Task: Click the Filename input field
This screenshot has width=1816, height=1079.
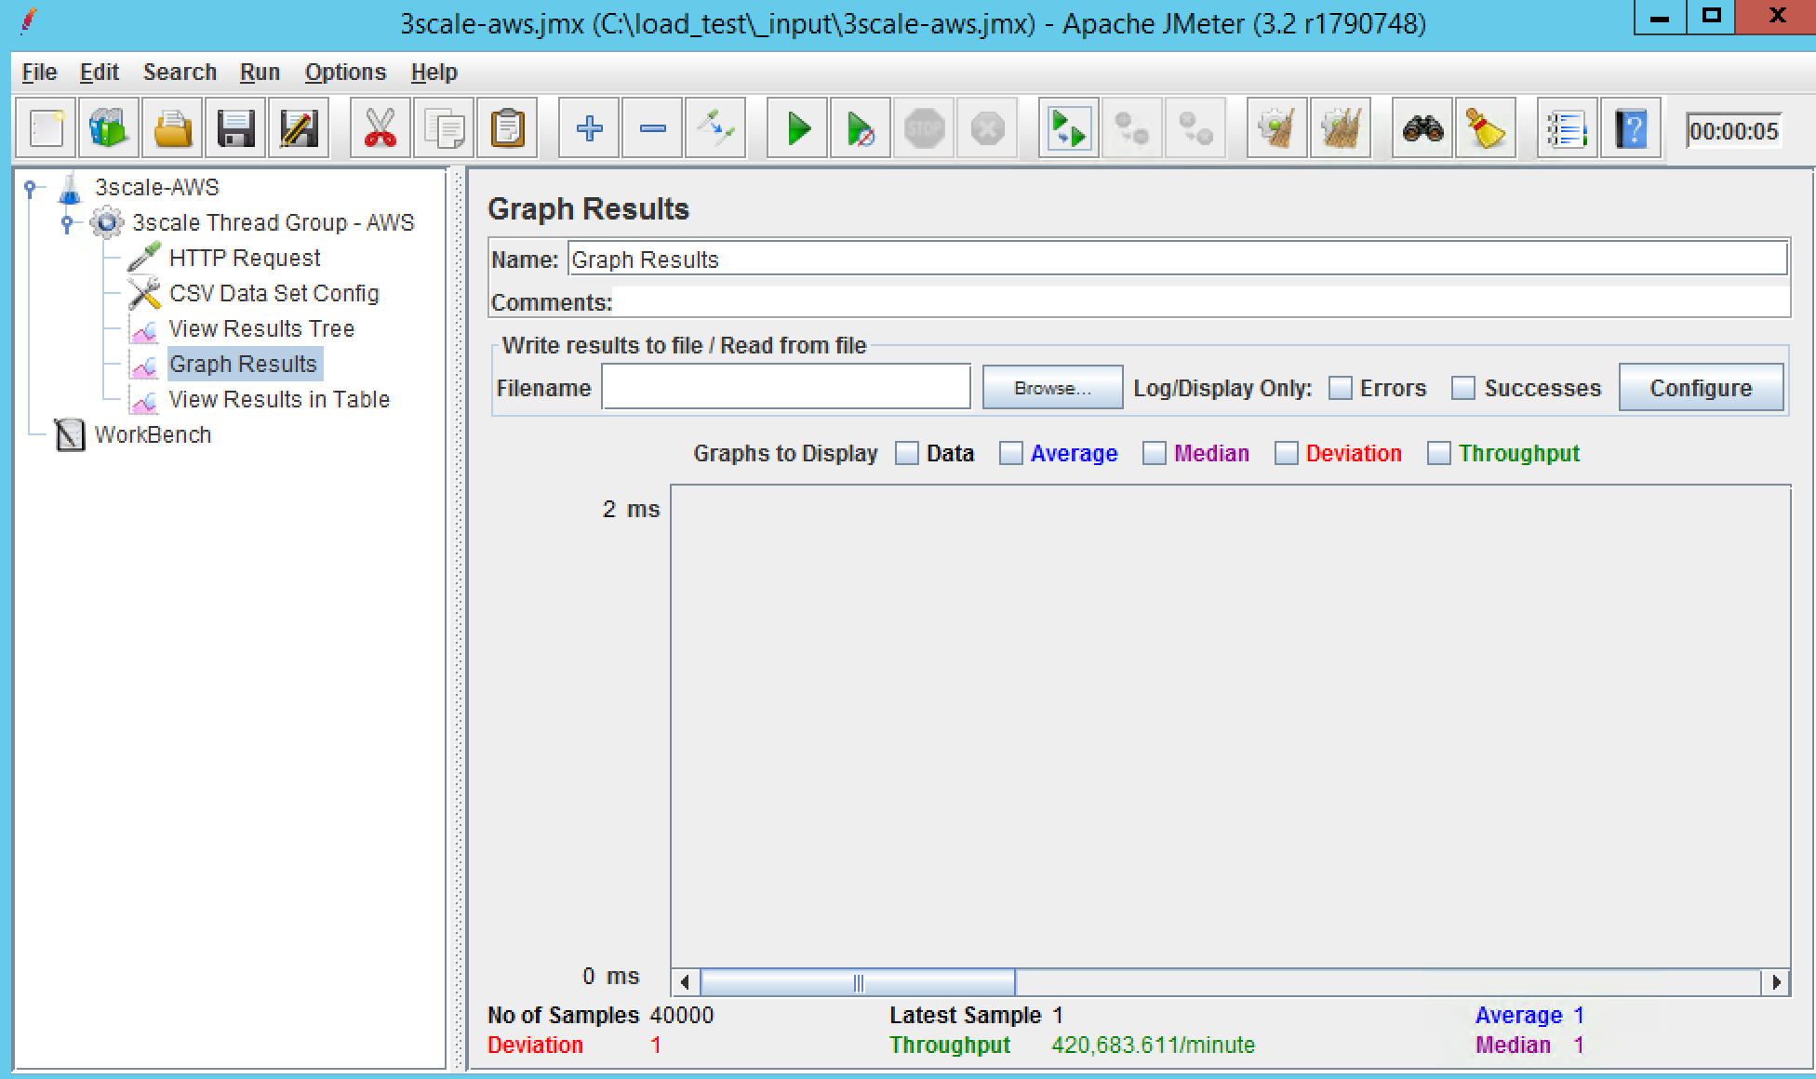Action: click(786, 388)
